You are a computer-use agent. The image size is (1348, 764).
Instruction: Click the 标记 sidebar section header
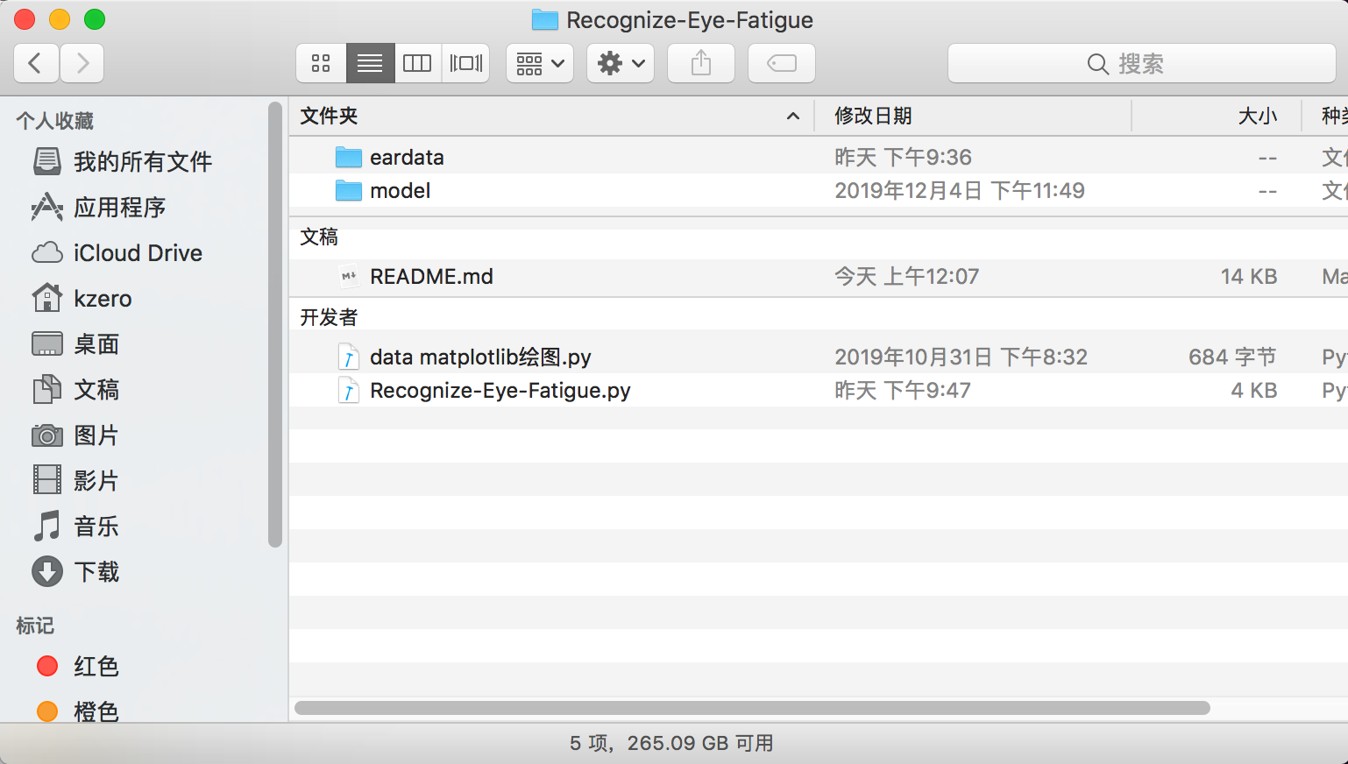coord(35,626)
